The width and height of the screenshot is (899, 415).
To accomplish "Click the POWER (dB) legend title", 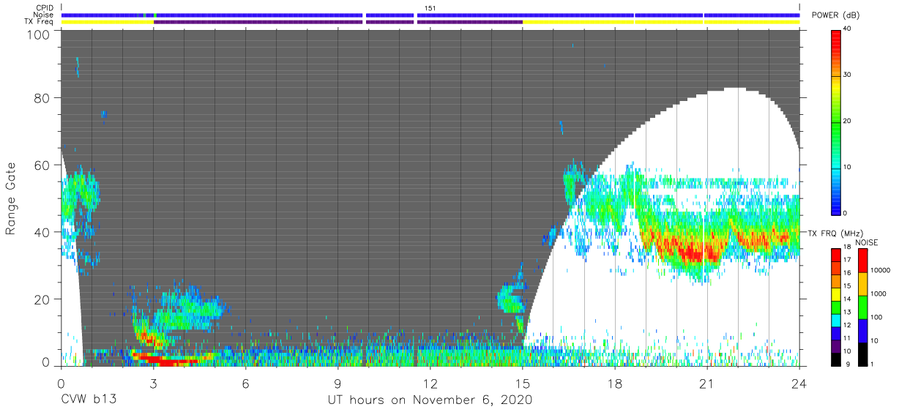I will pos(836,15).
